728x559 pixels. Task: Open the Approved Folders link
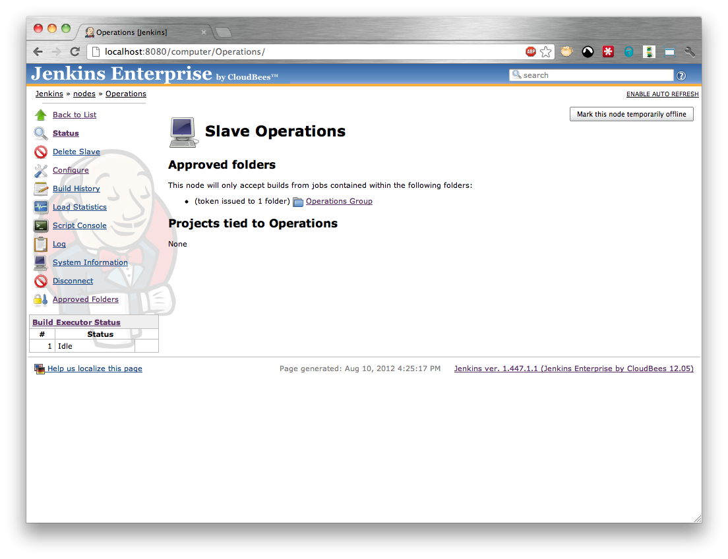click(86, 299)
